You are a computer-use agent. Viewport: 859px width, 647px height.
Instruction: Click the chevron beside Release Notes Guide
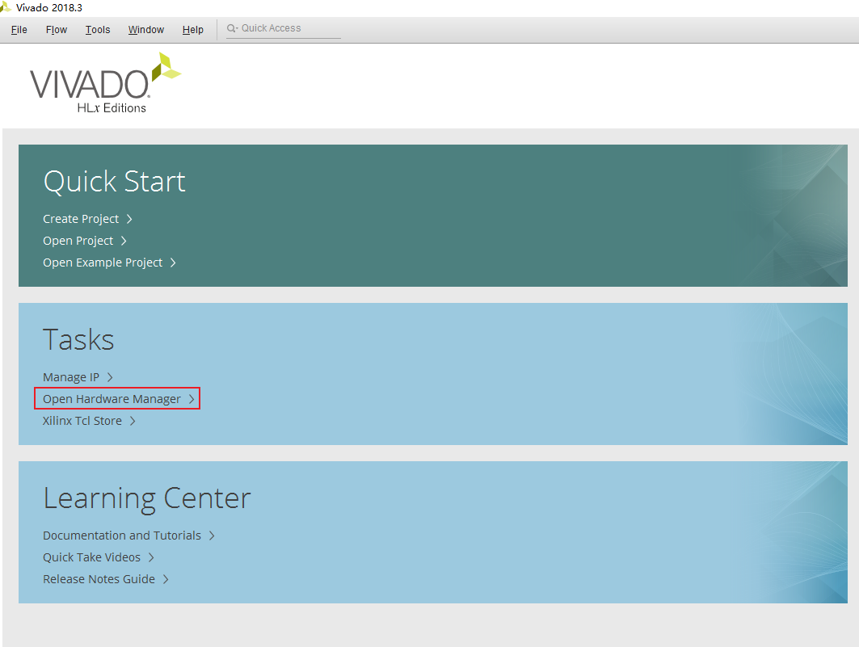(166, 579)
